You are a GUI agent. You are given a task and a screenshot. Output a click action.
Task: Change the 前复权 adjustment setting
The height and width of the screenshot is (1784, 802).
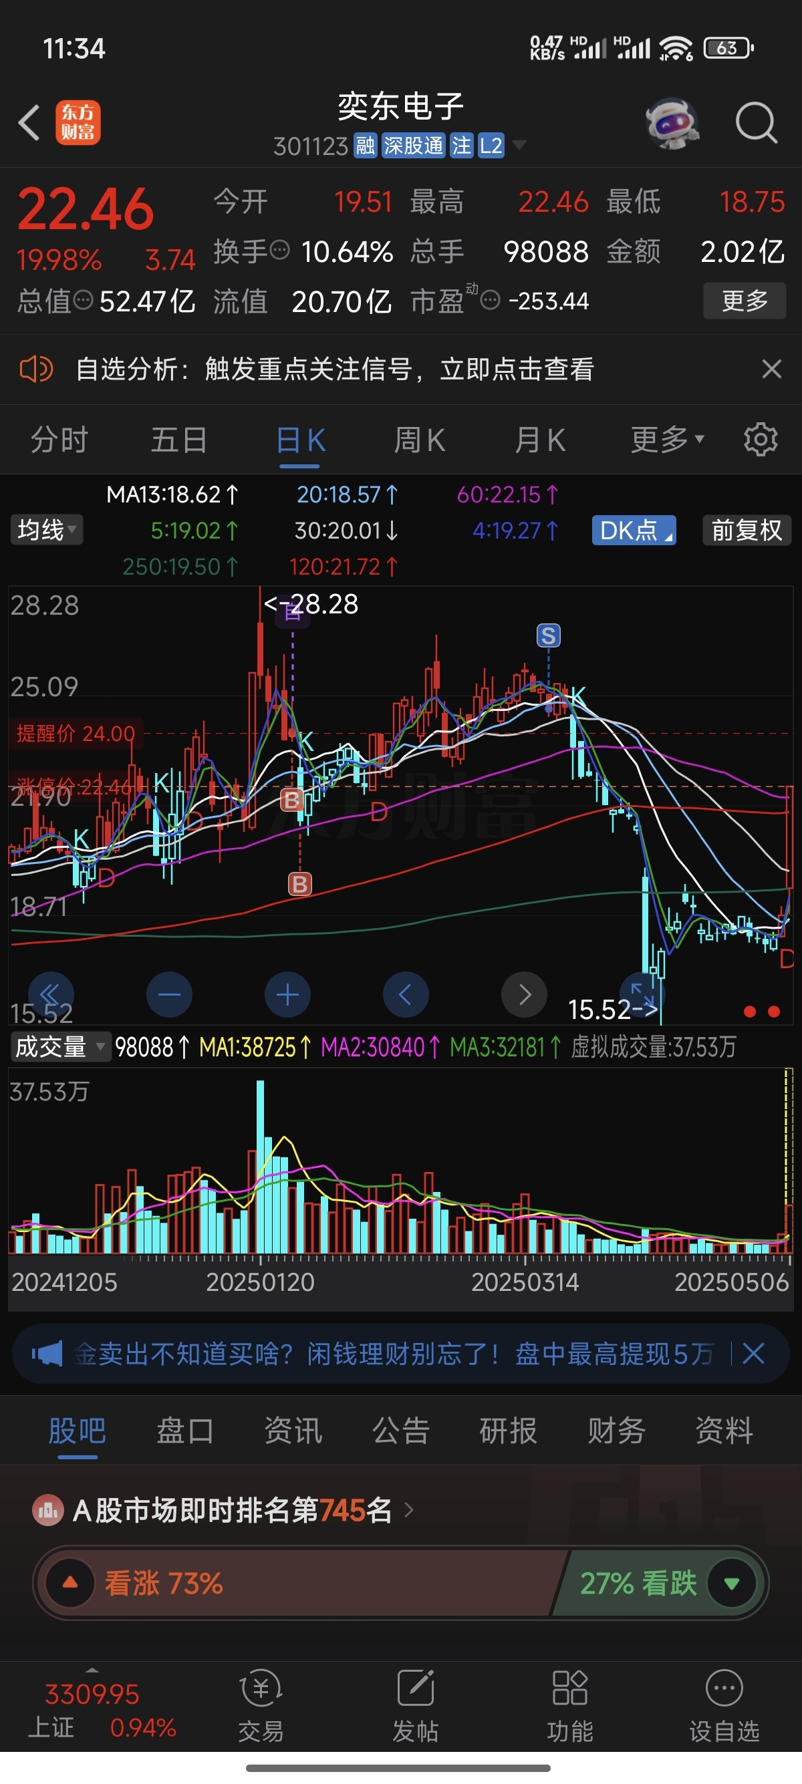tap(747, 530)
